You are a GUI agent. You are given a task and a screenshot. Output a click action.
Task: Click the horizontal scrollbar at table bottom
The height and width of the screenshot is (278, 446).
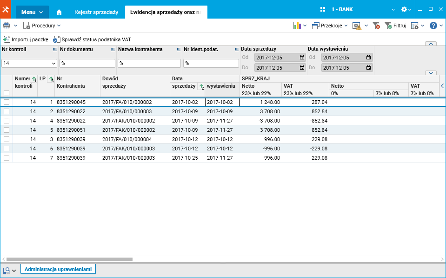(70, 259)
